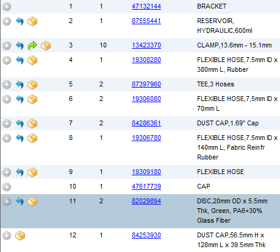Open part number link 47132144
280x252 pixels.
click(146, 6)
